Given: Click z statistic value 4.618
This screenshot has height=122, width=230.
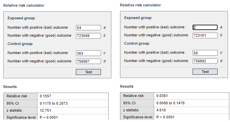Looking at the screenshot, I should pyautogui.click(x=161, y=110).
